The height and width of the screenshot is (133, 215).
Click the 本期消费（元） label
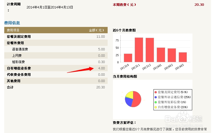pos(124,5)
